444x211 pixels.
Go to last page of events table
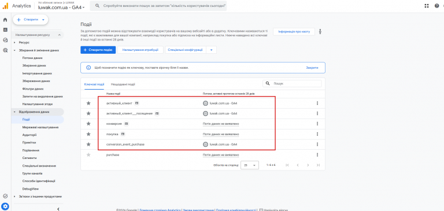[319, 165]
